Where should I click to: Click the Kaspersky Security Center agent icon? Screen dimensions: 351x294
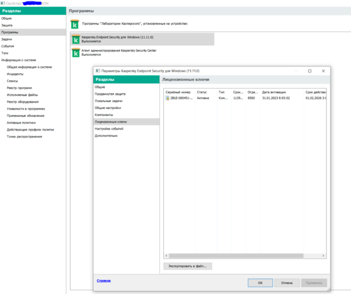coord(76,53)
